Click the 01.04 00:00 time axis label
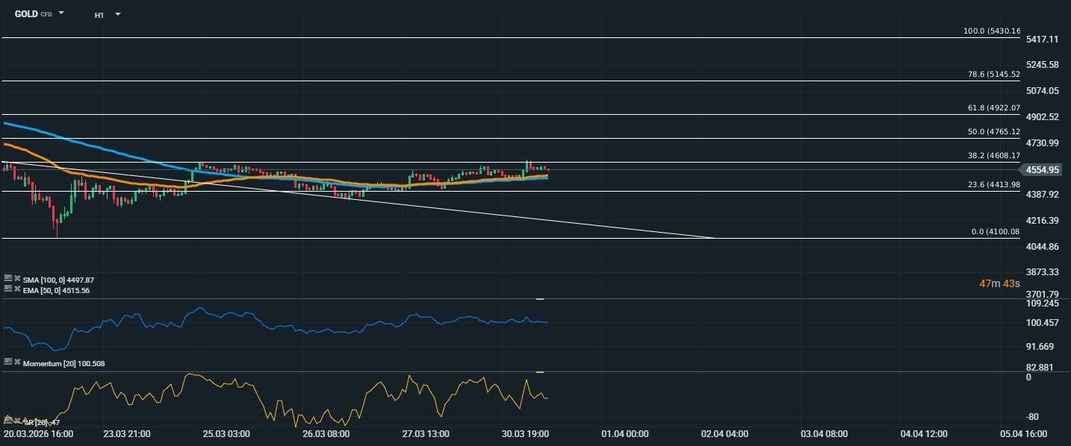Viewport: 1071px width, 446px height. click(625, 434)
